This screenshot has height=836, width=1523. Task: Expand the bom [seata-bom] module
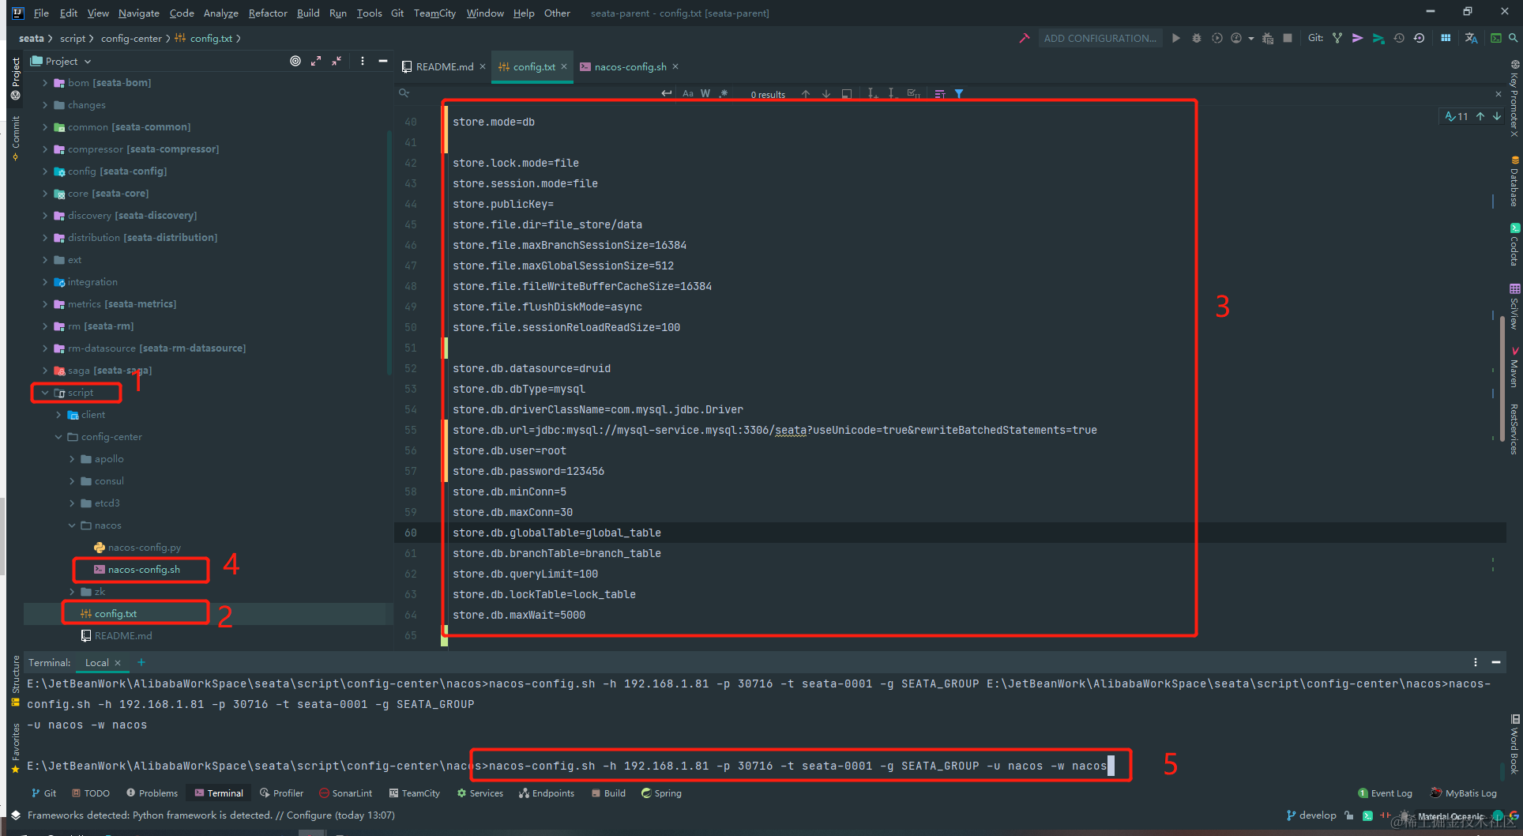click(x=45, y=82)
